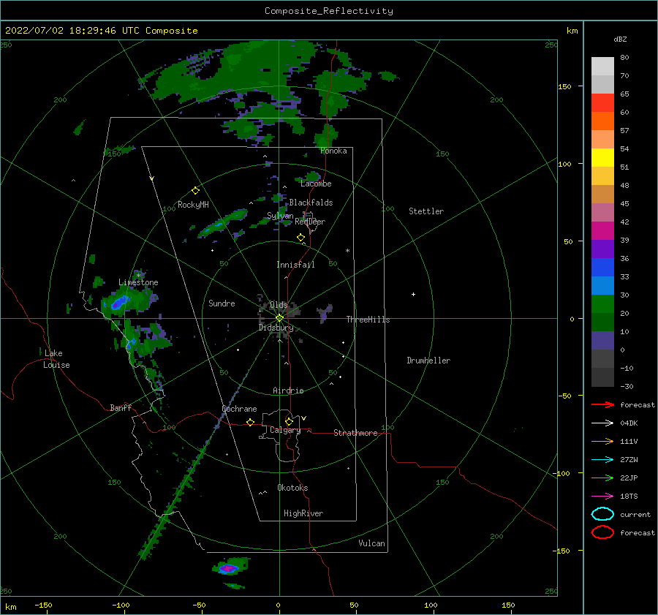This screenshot has width=658, height=615.
Task: Click the white asterisk marker above Limestone
Action: pos(138,276)
